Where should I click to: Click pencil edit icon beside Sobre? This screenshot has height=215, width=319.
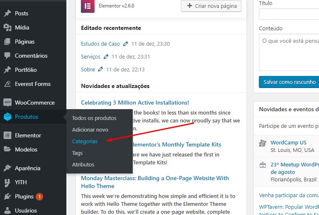[x=100, y=69]
